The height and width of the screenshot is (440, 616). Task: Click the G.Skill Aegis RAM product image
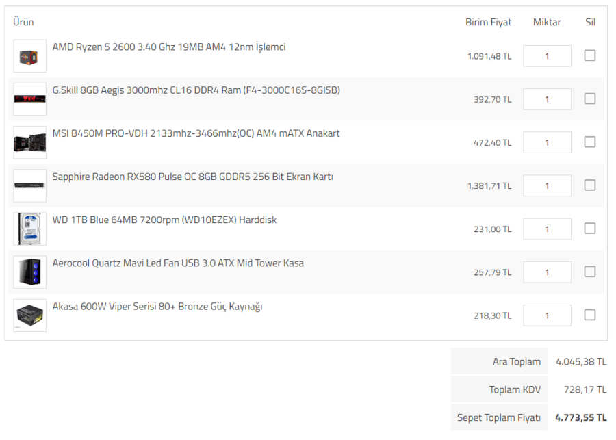(29, 99)
